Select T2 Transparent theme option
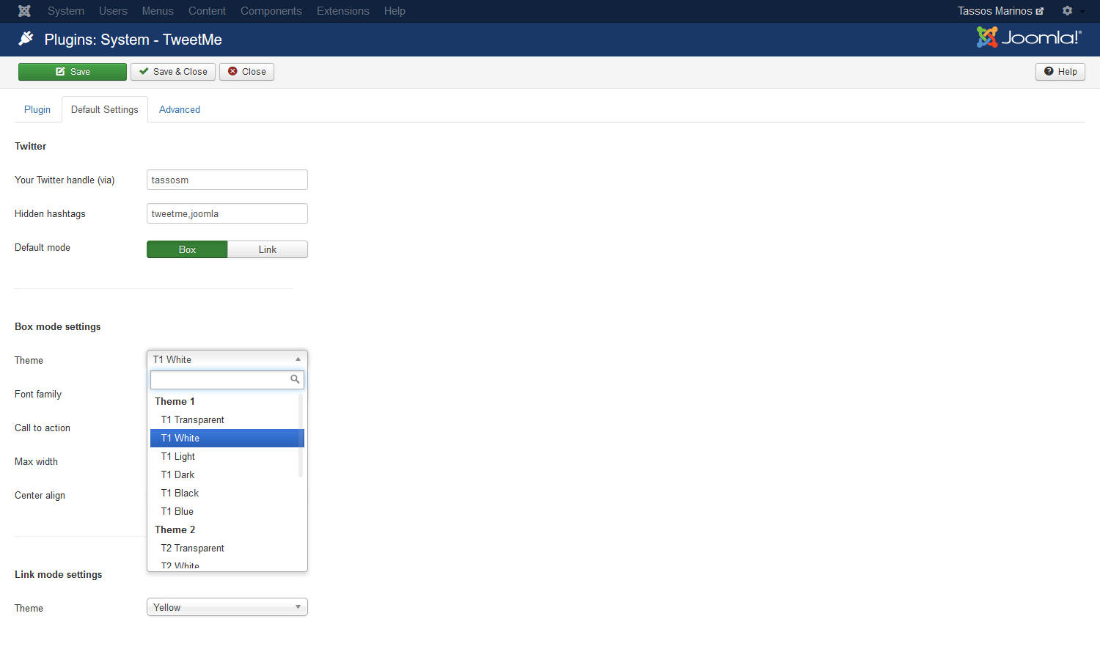 click(x=226, y=548)
